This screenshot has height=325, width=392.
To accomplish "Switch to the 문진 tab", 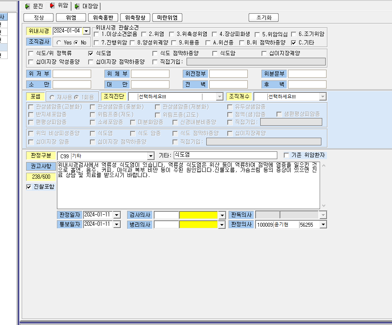I will (x=34, y=6).
